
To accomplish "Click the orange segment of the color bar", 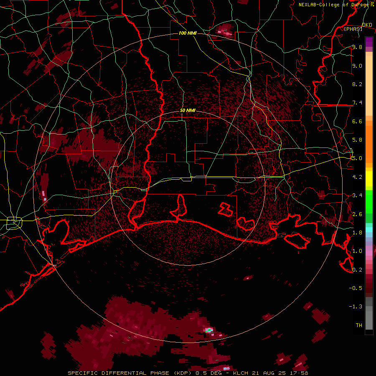I will point(369,142).
